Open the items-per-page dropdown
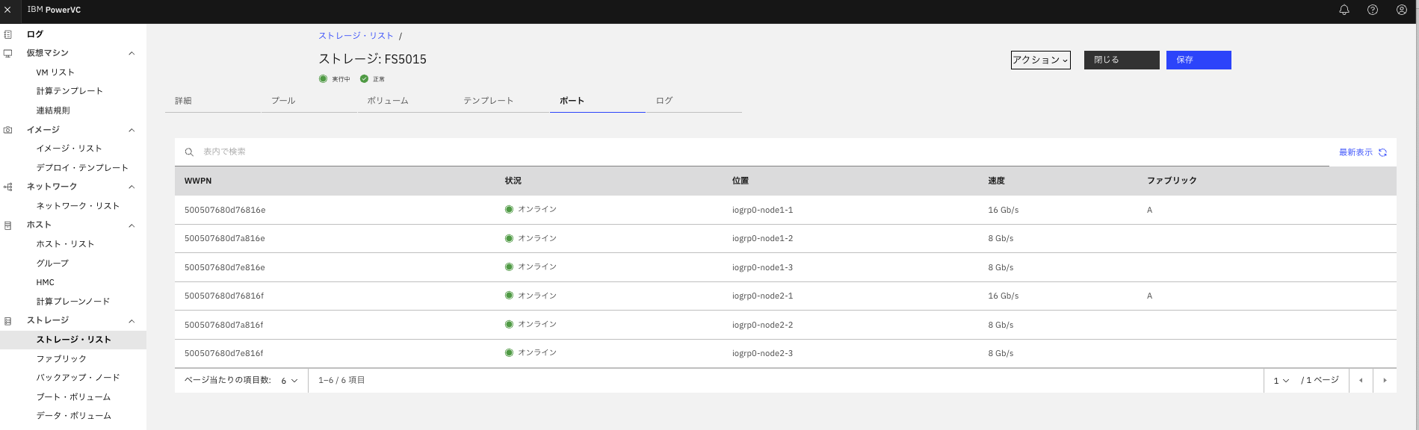The width and height of the screenshot is (1419, 430). tap(289, 381)
